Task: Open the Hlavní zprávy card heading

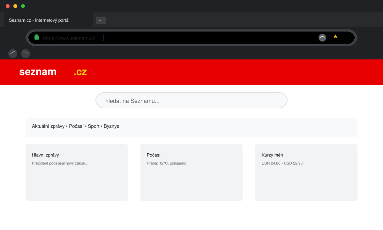Action: (45, 155)
